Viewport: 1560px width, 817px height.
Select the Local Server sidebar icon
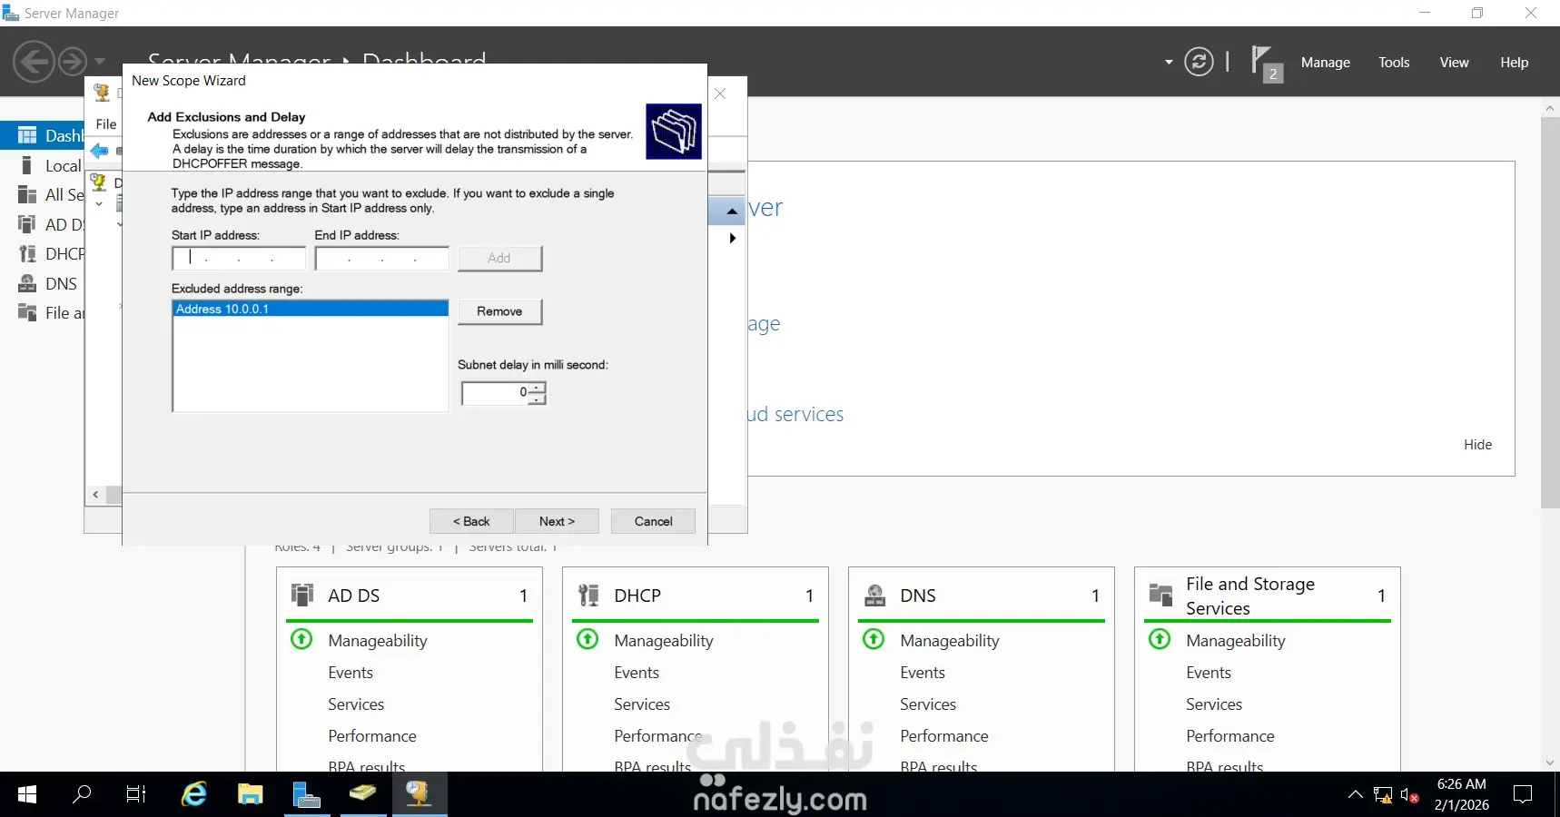[x=27, y=165]
